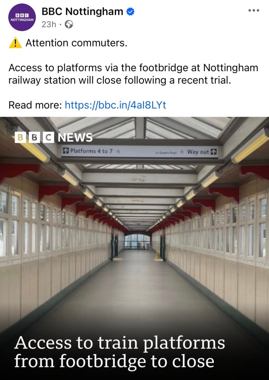Click the blue verified badge
Image resolution: width=269 pixels, height=380 pixels.
coord(131,12)
